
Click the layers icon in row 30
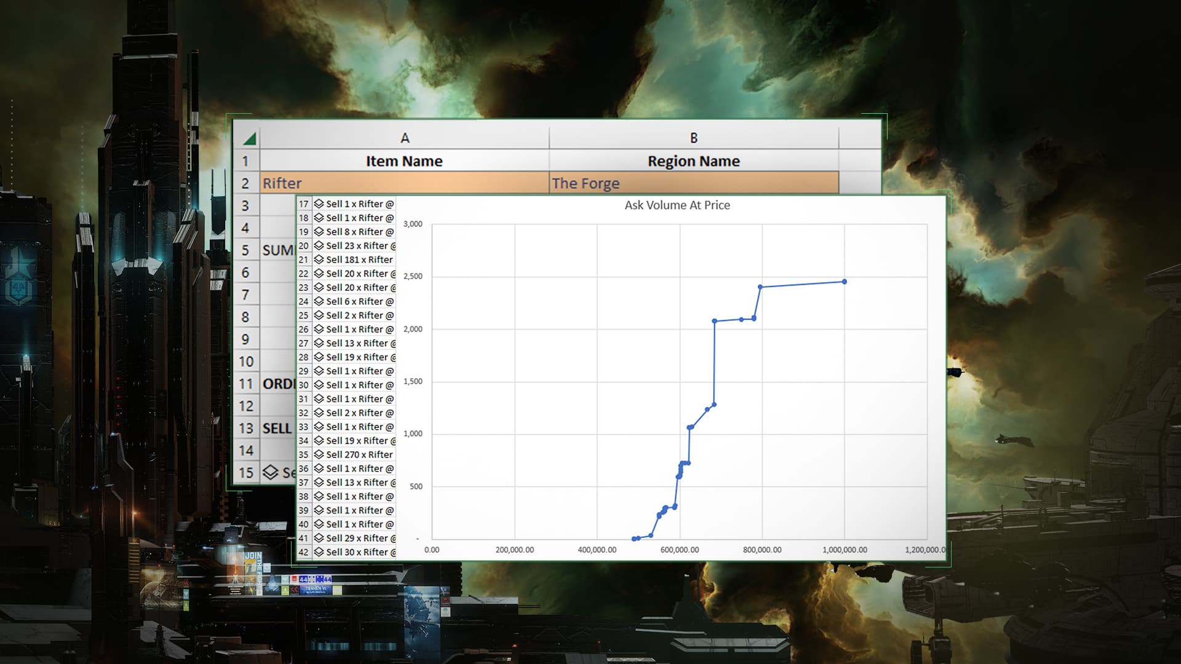point(319,385)
